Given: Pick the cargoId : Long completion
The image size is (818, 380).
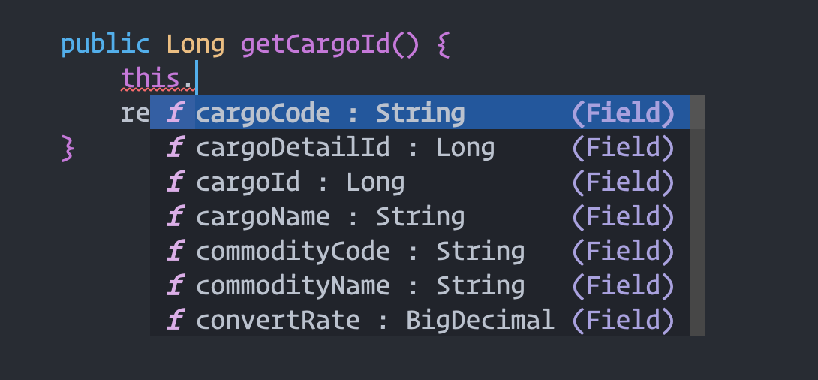Looking at the screenshot, I should pyautogui.click(x=300, y=182).
